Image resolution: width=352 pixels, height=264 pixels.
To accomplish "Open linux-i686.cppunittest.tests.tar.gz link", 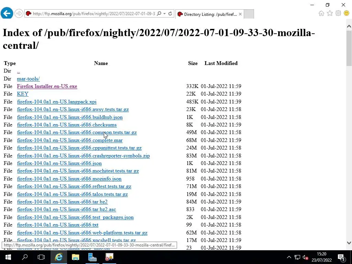I will [x=79, y=148].
